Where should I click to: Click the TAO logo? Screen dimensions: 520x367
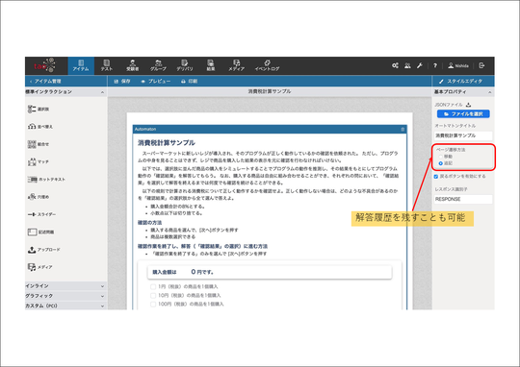tap(45, 65)
